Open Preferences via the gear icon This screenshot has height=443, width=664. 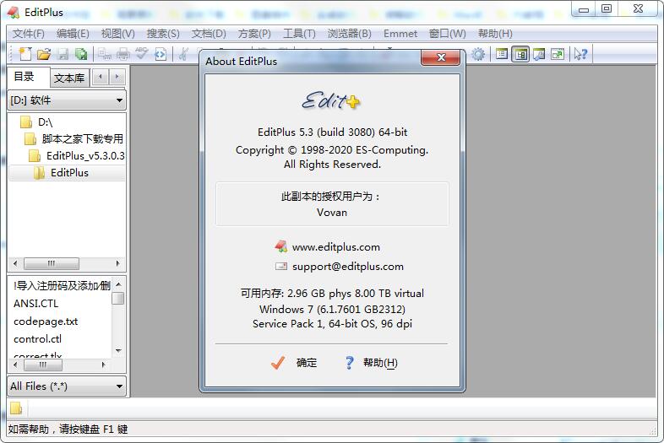point(478,54)
